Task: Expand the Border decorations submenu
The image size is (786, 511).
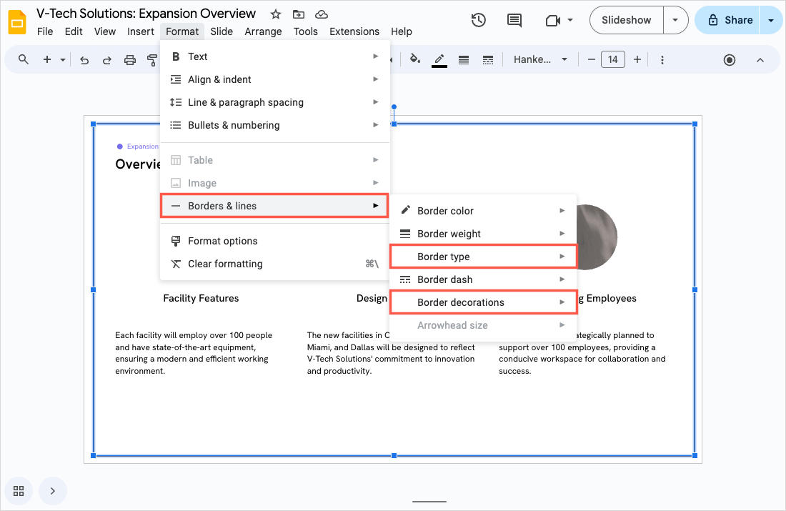Action: (x=483, y=302)
